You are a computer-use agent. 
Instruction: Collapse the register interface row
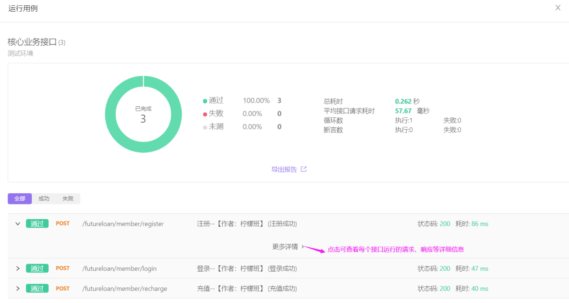[x=18, y=224]
